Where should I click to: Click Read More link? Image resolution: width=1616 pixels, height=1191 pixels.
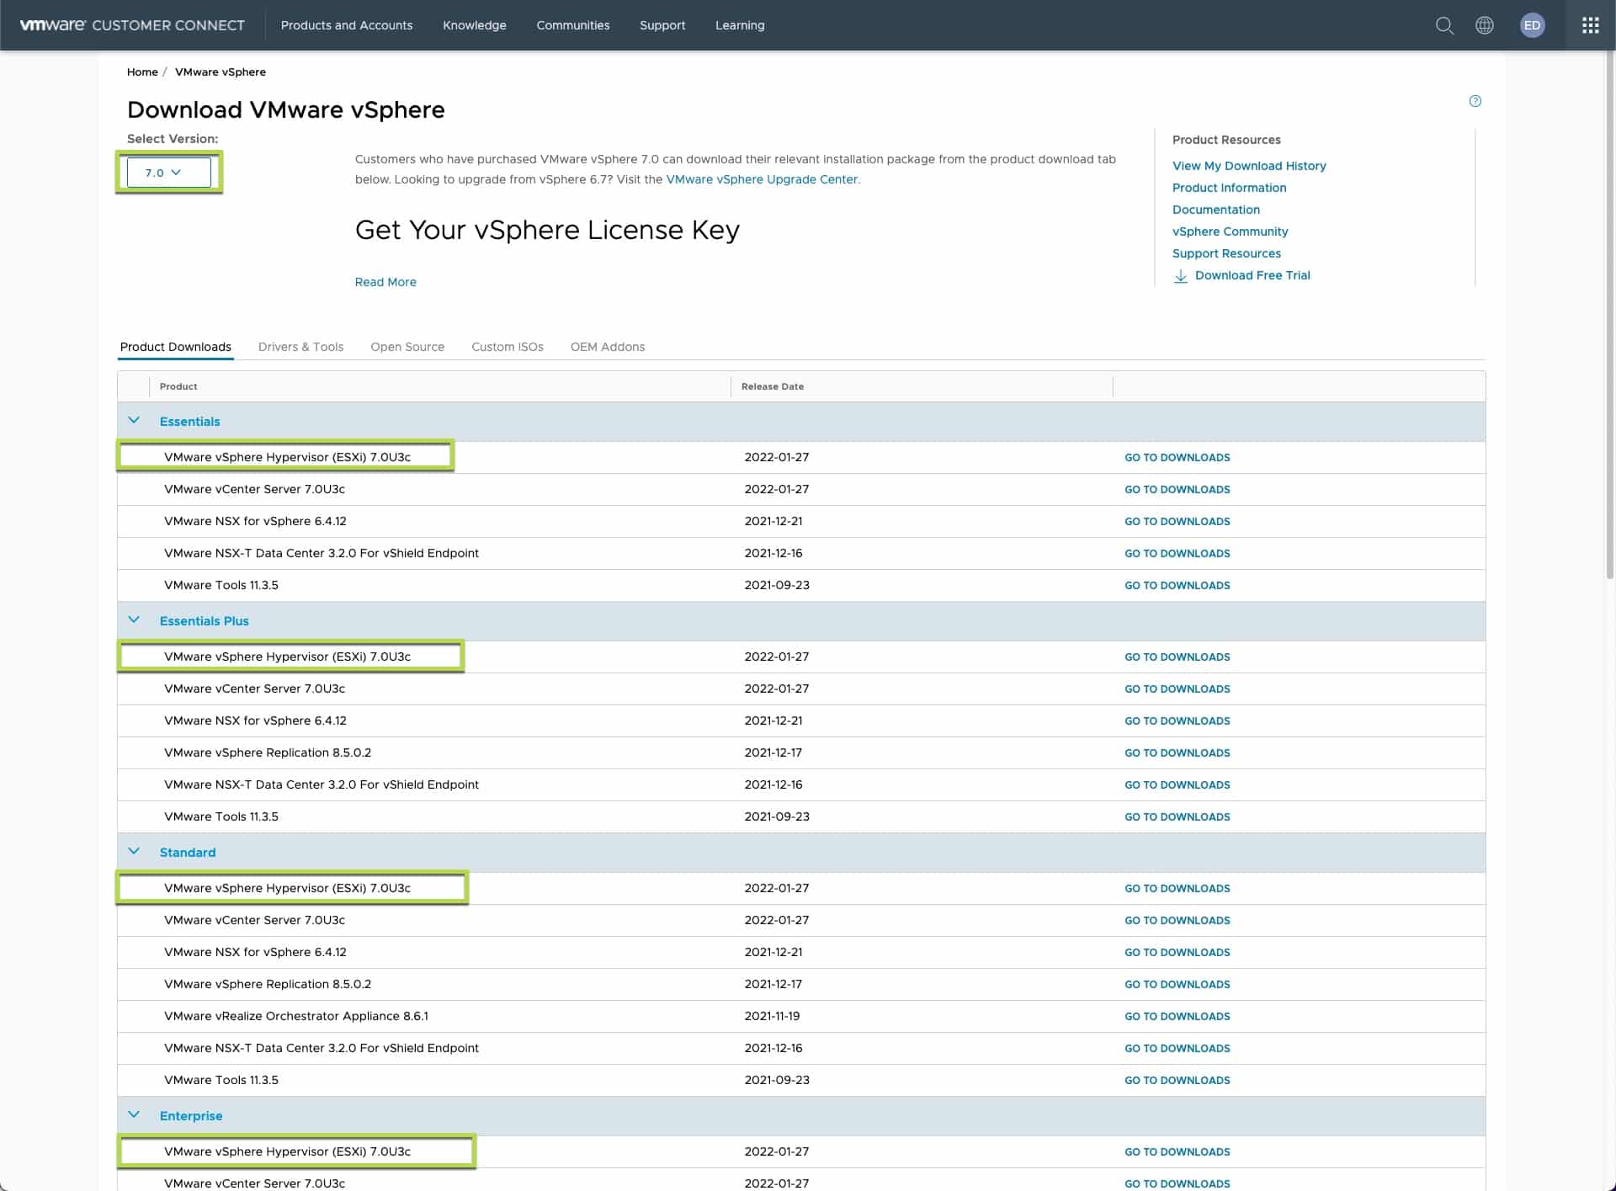[x=385, y=282]
